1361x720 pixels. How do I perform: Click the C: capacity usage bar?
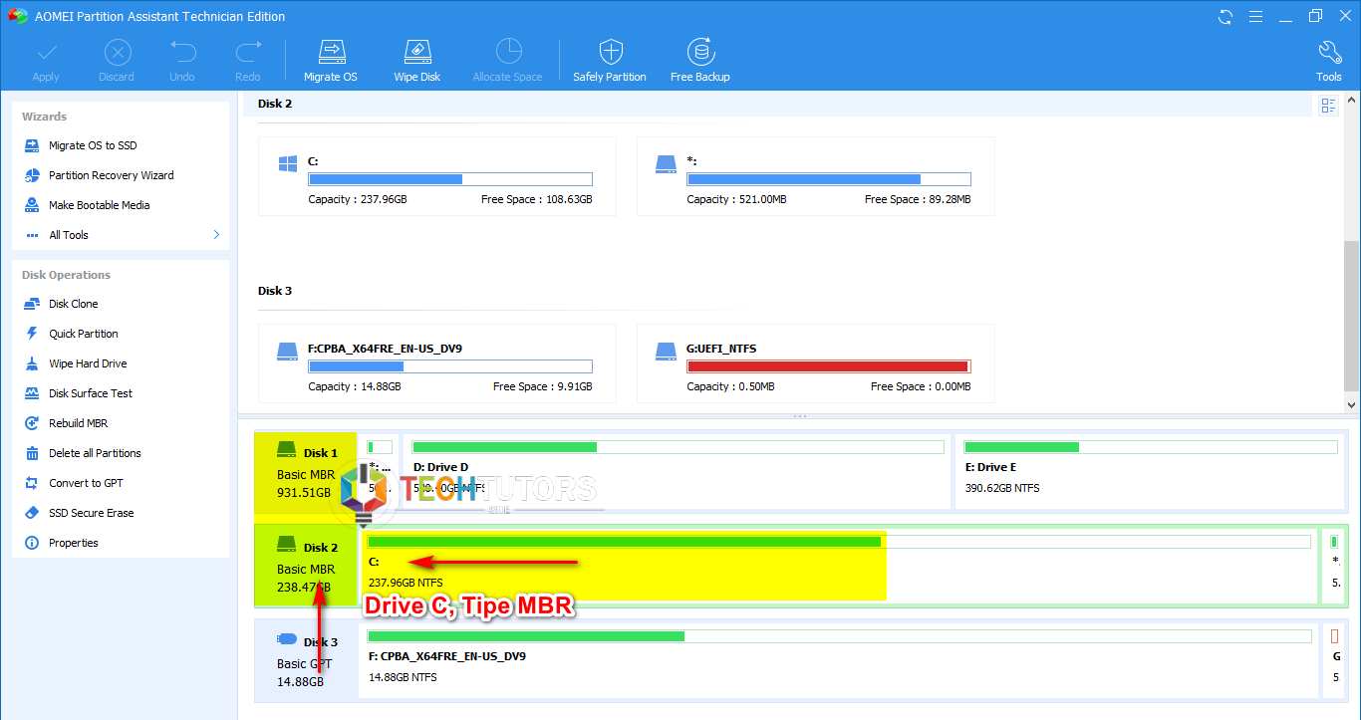click(450, 179)
